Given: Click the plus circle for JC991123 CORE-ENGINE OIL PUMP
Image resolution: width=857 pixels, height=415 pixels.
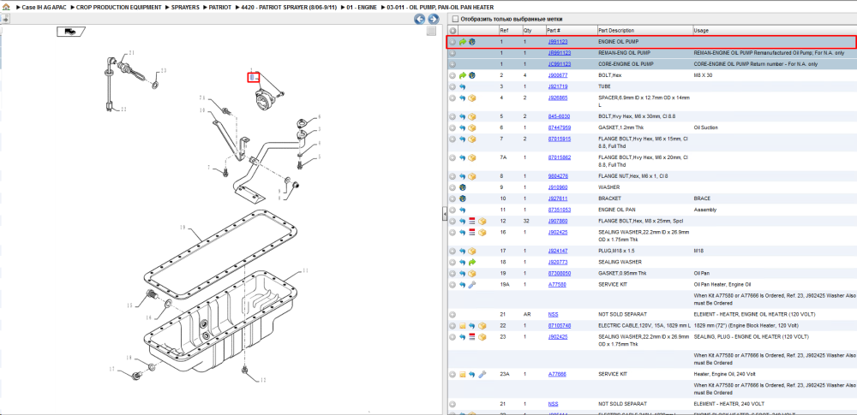Looking at the screenshot, I should pyautogui.click(x=452, y=64).
